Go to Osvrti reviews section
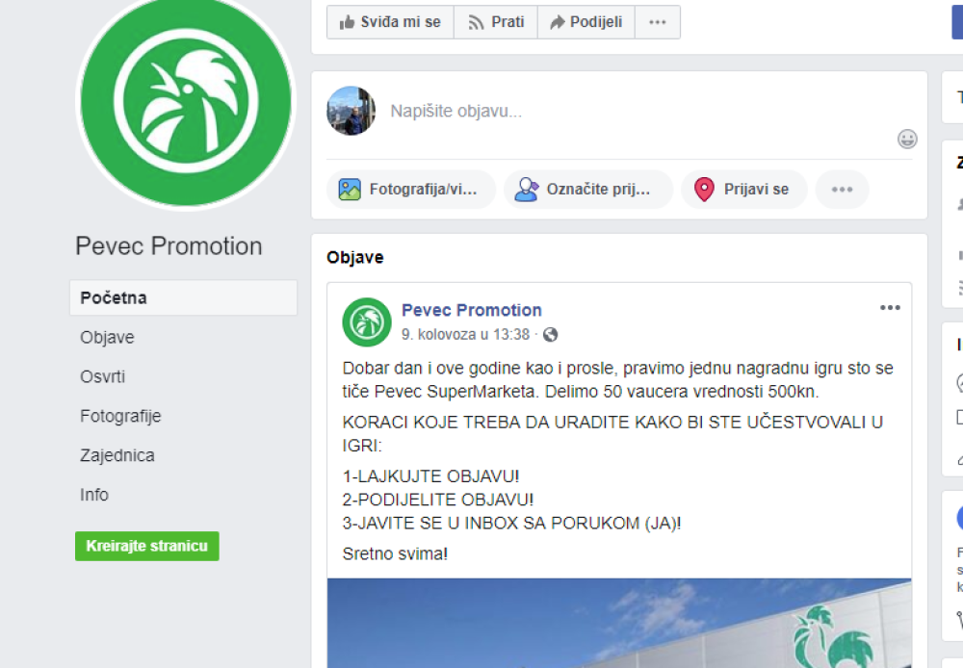The height and width of the screenshot is (668, 963). click(103, 376)
